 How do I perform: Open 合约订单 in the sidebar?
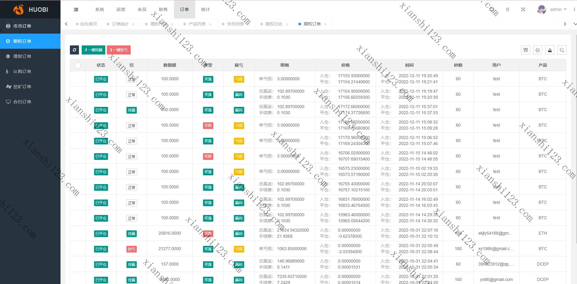tap(30, 102)
